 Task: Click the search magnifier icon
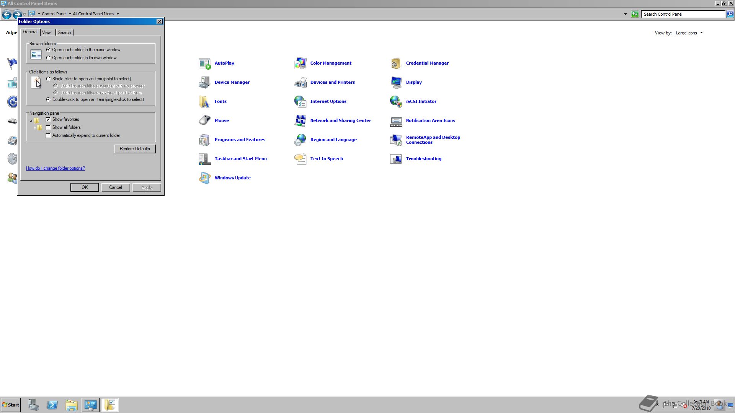pyautogui.click(x=730, y=14)
